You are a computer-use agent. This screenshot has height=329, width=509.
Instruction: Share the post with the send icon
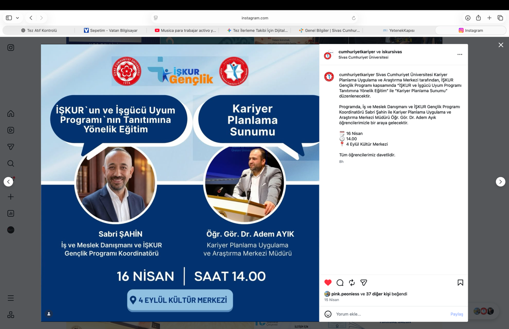[364, 282]
